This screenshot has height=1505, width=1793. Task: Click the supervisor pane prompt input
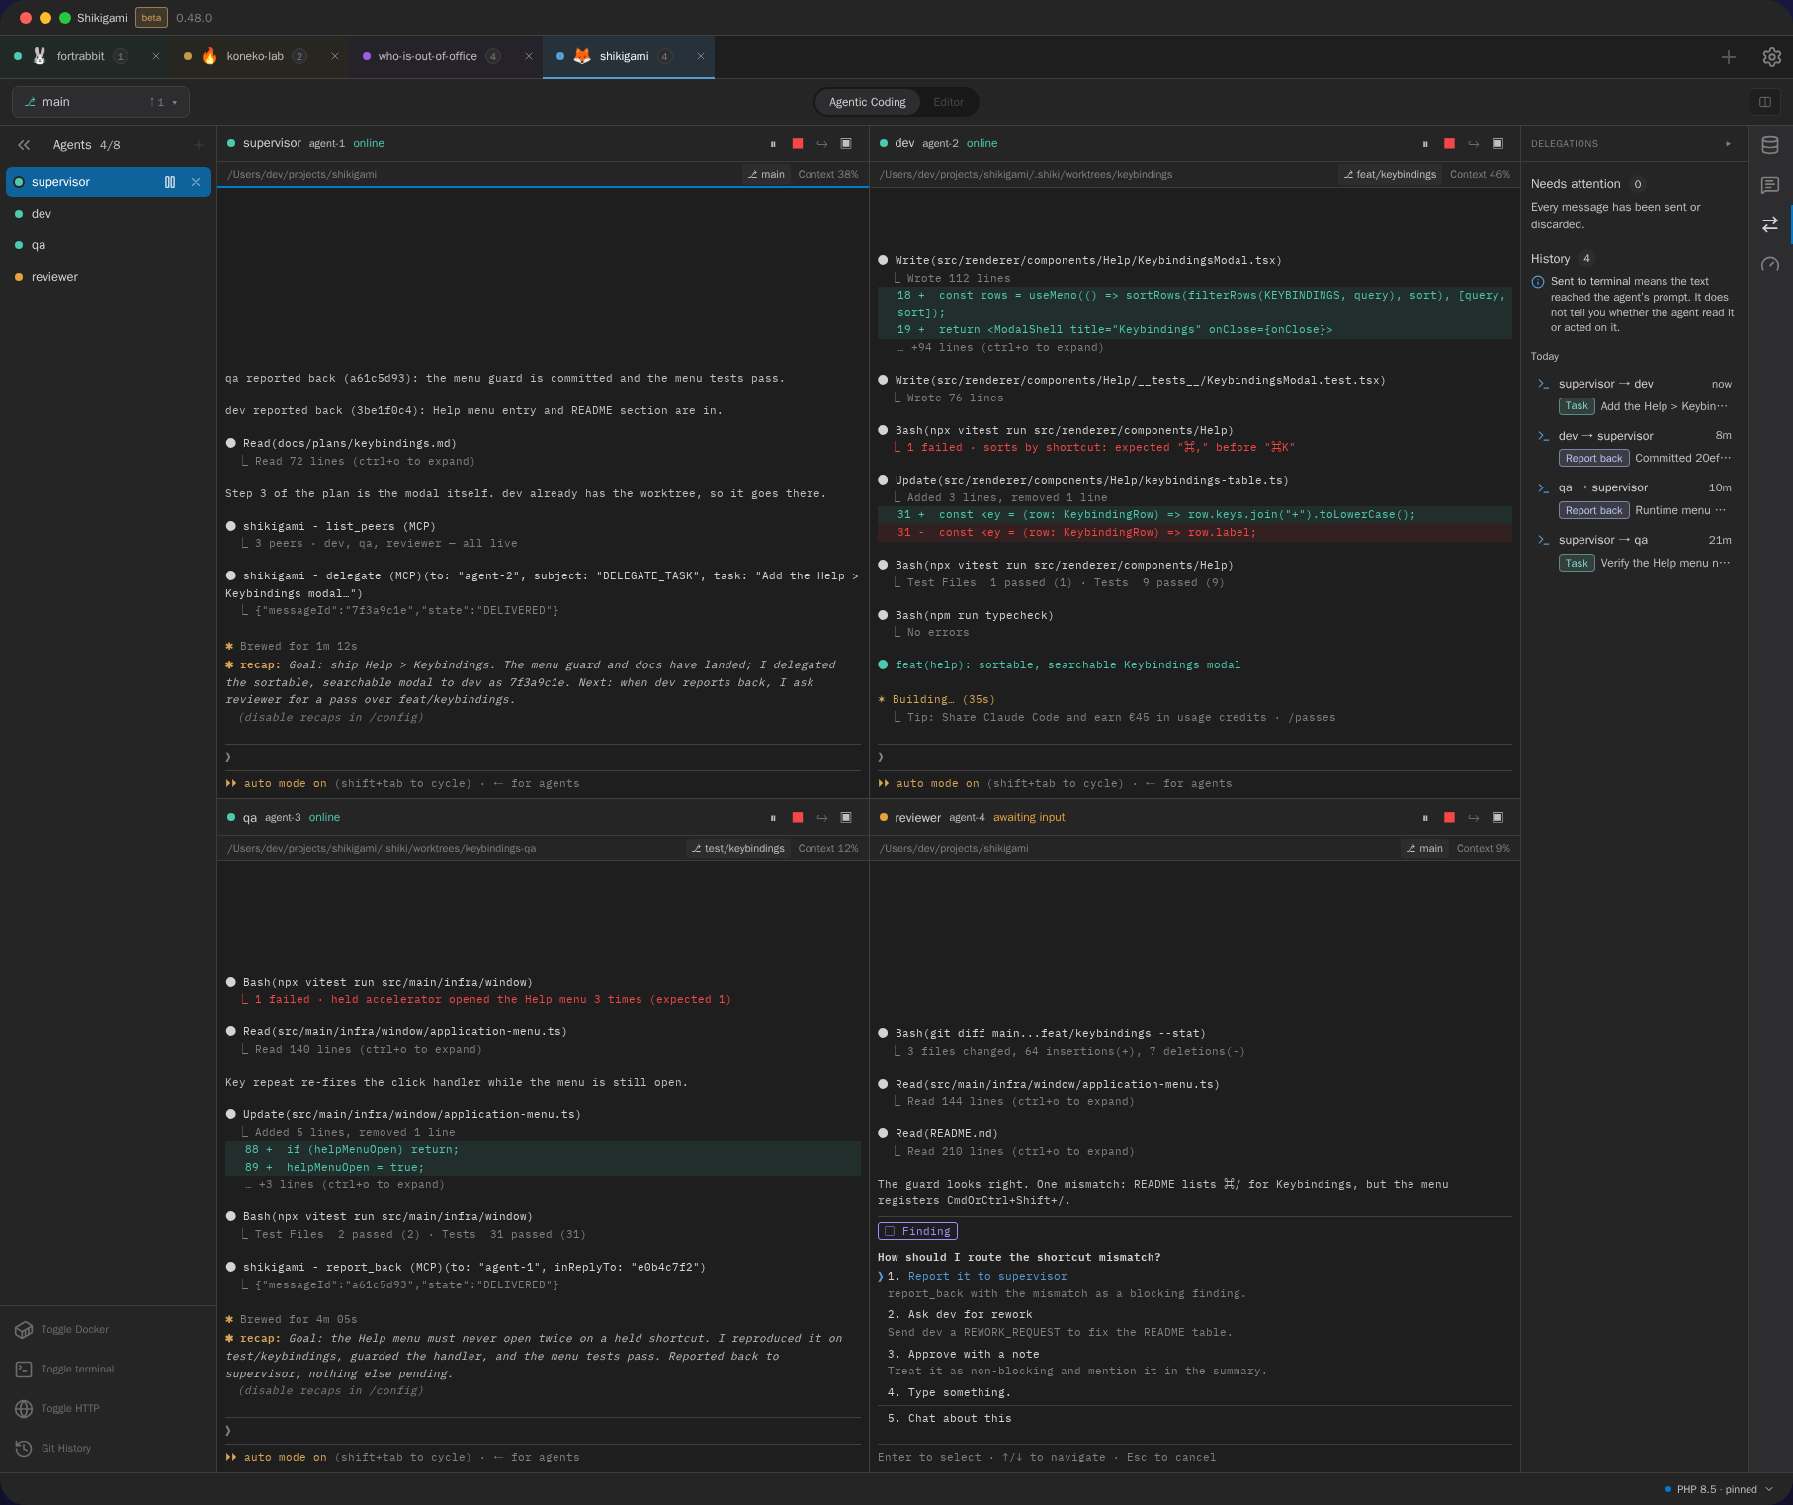(x=543, y=757)
